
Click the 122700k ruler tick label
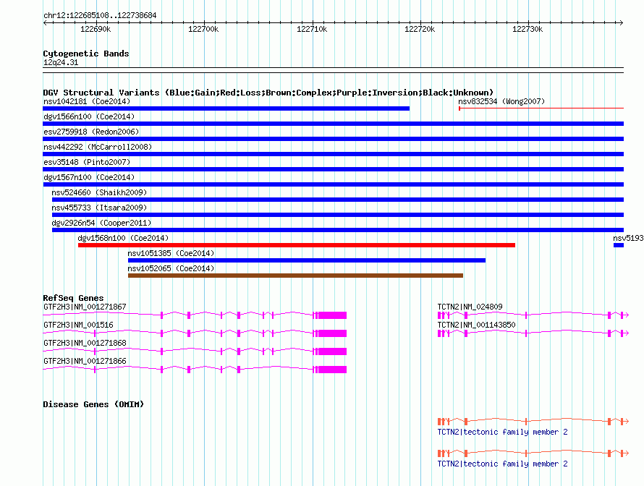203,29
